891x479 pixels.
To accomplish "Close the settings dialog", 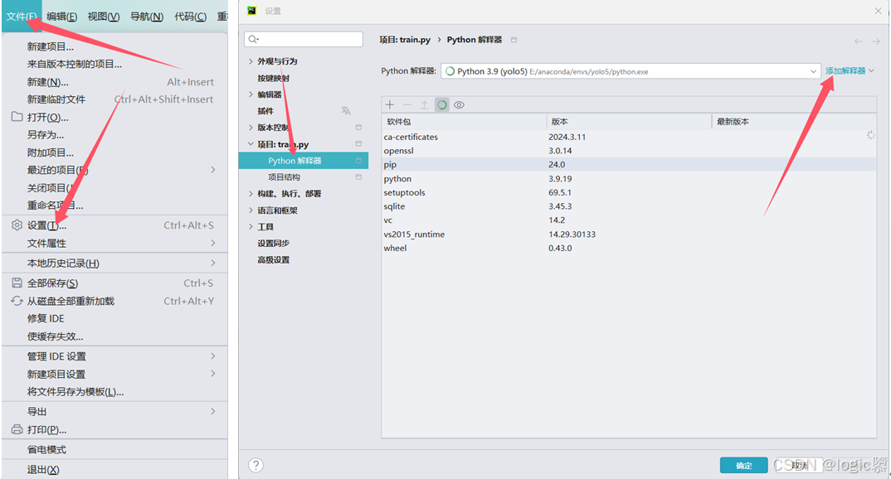I will tap(878, 11).
